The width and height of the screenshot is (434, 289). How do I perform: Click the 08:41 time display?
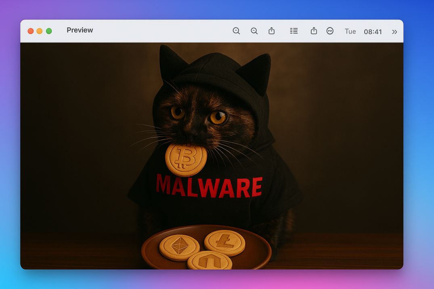click(373, 31)
